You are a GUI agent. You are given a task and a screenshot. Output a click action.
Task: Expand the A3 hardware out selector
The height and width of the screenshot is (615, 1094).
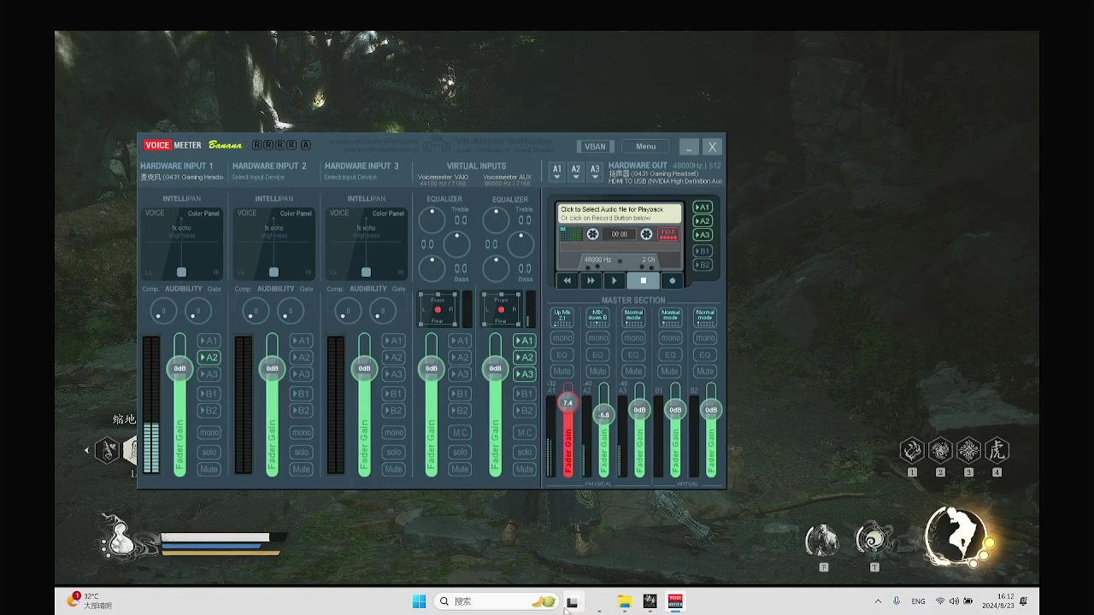coord(595,172)
